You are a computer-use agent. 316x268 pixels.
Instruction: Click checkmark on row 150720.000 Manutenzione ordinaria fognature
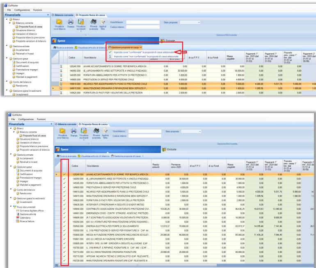(64, 261)
